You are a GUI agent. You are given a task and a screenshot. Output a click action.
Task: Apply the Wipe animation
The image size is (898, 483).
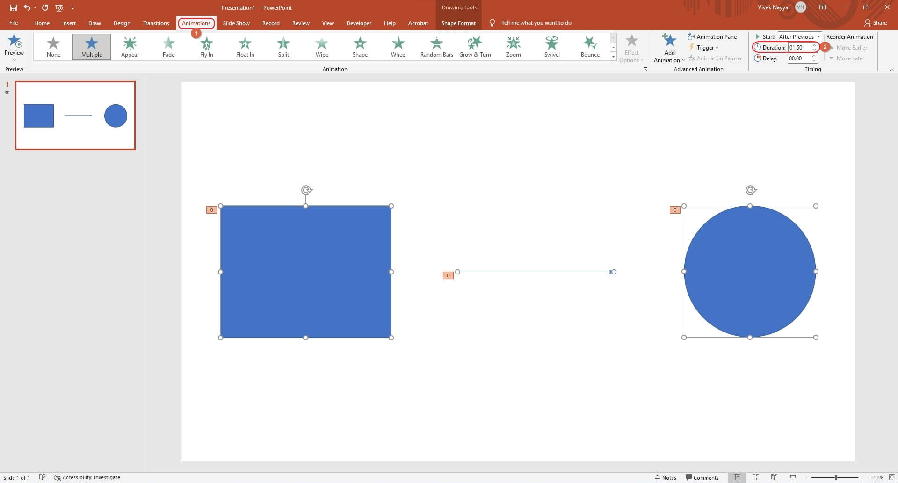point(322,47)
